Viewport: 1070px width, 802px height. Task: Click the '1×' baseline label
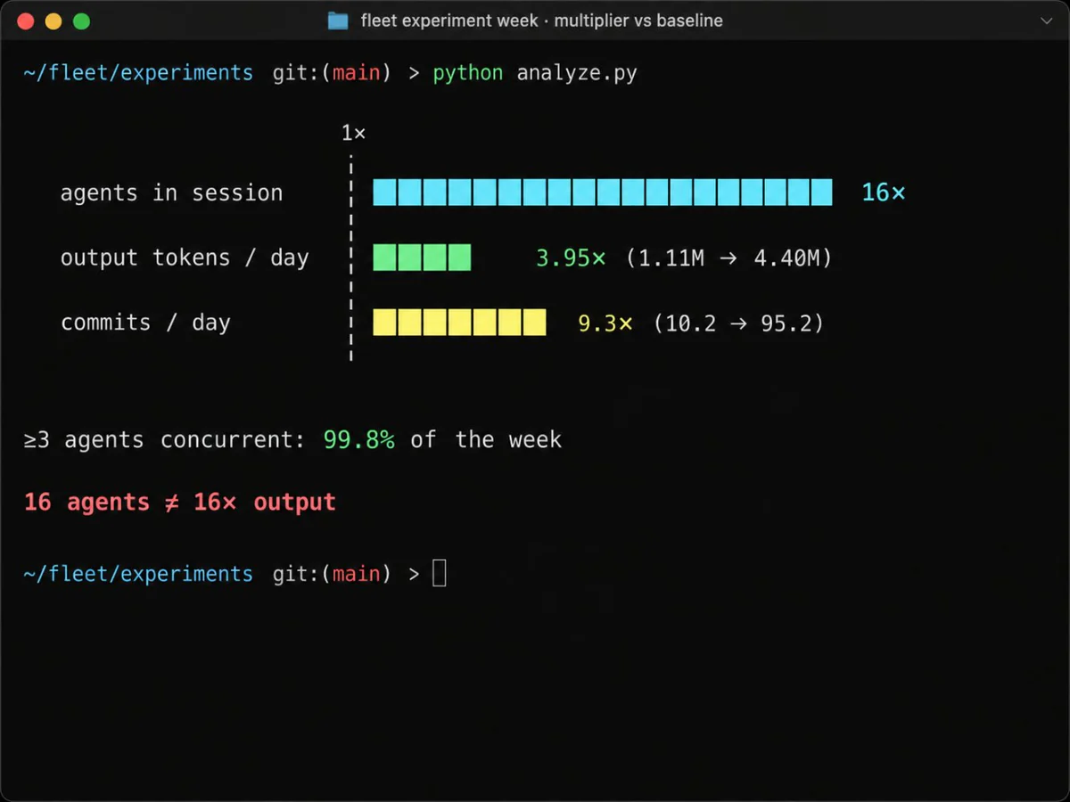coord(353,134)
